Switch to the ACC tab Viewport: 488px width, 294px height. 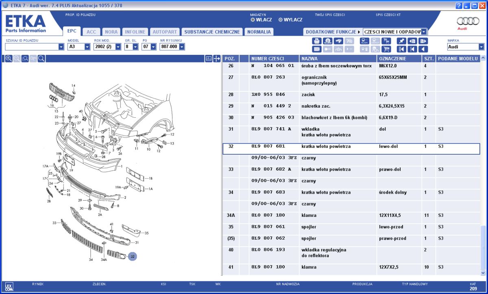[91, 32]
